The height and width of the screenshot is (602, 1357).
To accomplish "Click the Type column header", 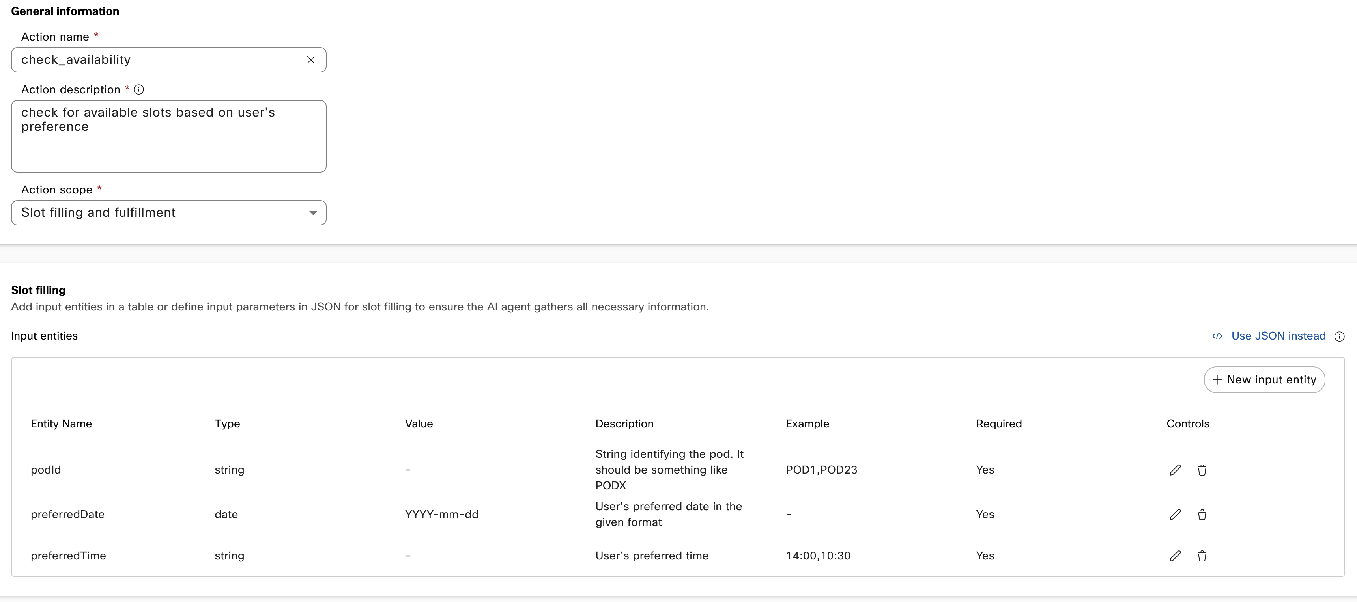I will (227, 424).
